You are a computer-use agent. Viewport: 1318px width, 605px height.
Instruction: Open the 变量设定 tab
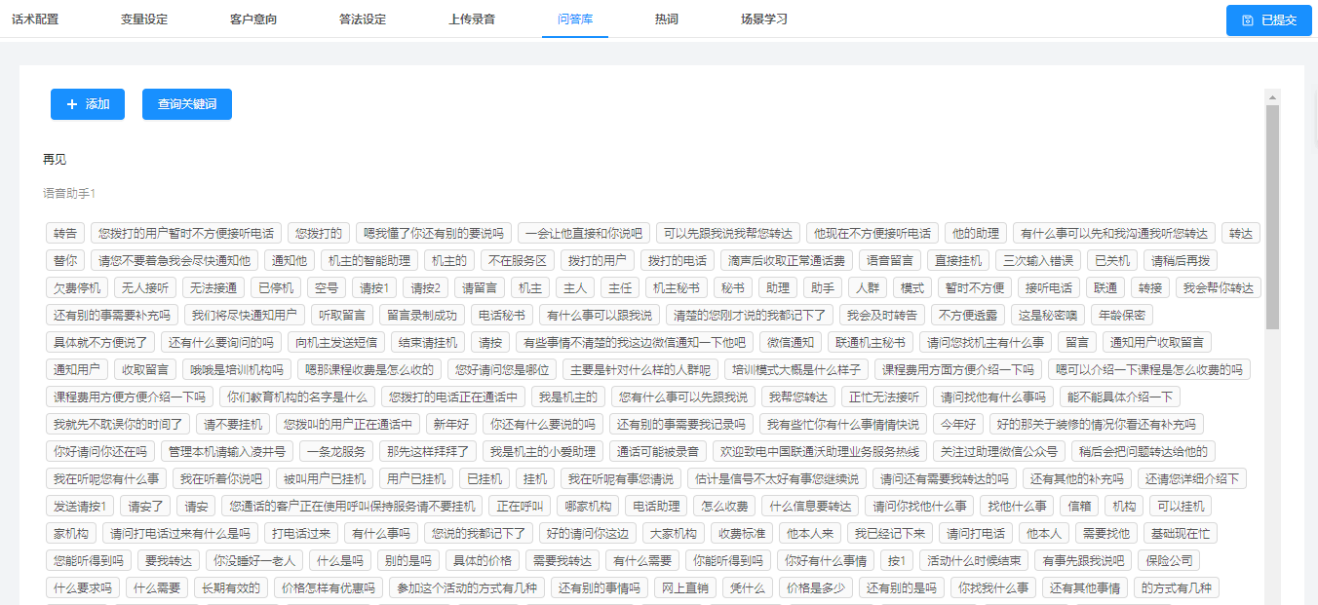pyautogui.click(x=144, y=19)
